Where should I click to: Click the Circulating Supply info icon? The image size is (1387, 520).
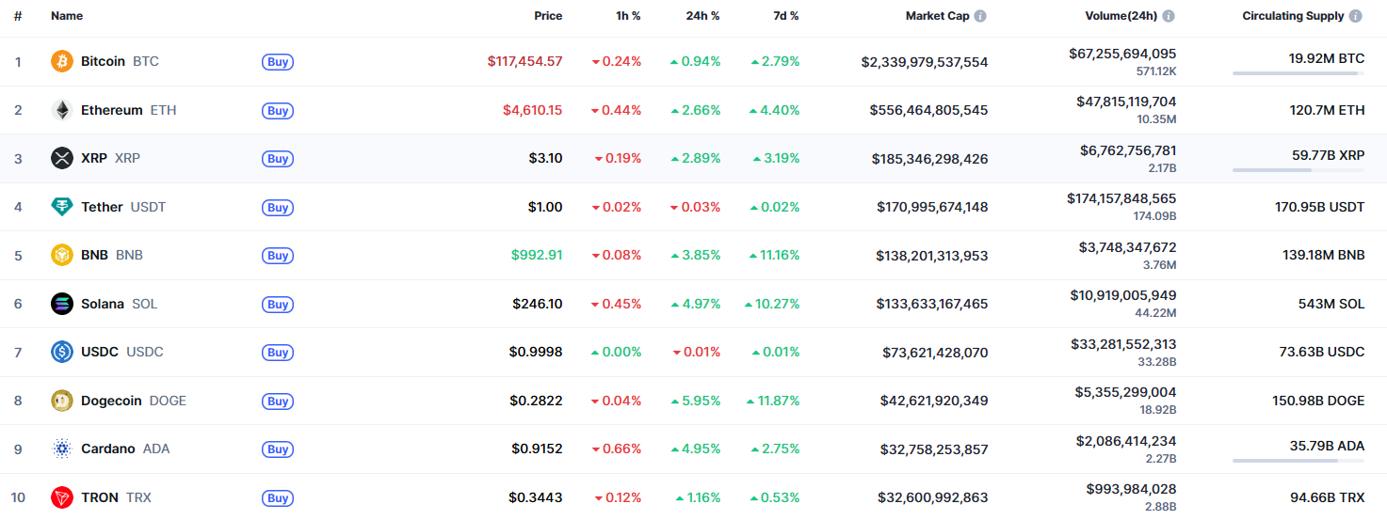(x=1355, y=16)
